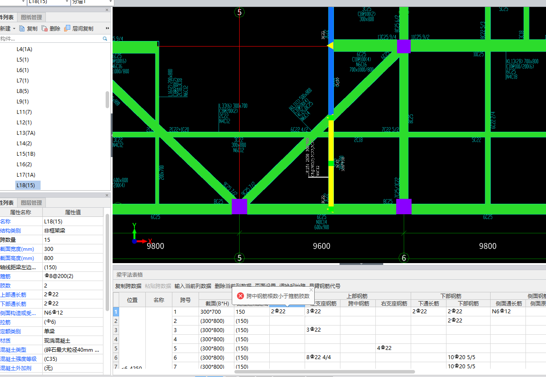This screenshot has width=546, height=377.
Task: Select L16(2) in the component list
Action: pos(24,165)
